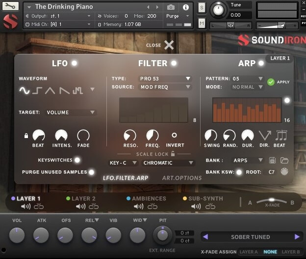The width and height of the screenshot is (306, 259).
Task: Expand the LFO TARGET Volume dropdown
Action: coord(71,112)
